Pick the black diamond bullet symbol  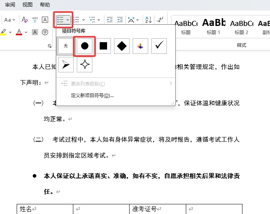click(x=122, y=46)
